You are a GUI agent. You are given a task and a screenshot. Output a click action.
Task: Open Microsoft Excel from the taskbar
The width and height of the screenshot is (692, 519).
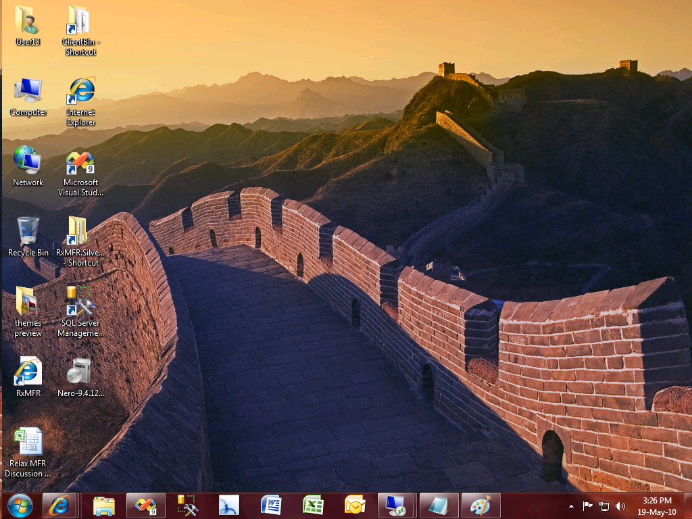[x=312, y=505]
